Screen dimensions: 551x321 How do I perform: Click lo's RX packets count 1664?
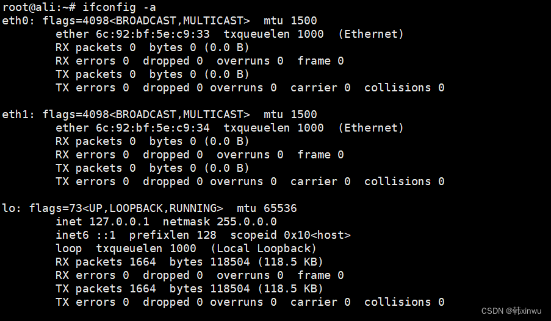(143, 262)
